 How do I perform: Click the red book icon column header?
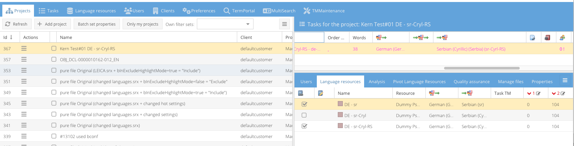click(547, 38)
